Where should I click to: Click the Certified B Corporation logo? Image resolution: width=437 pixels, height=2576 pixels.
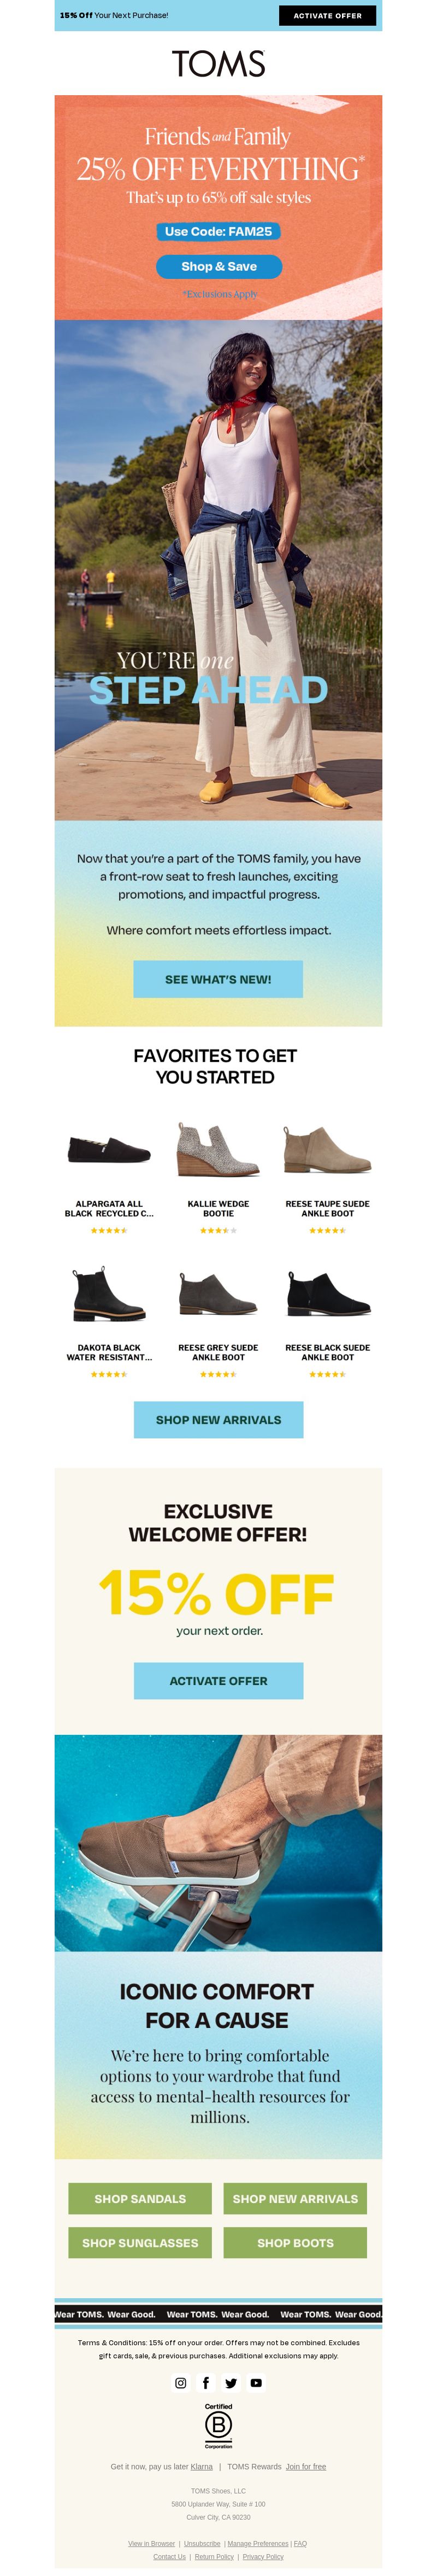tap(218, 2426)
